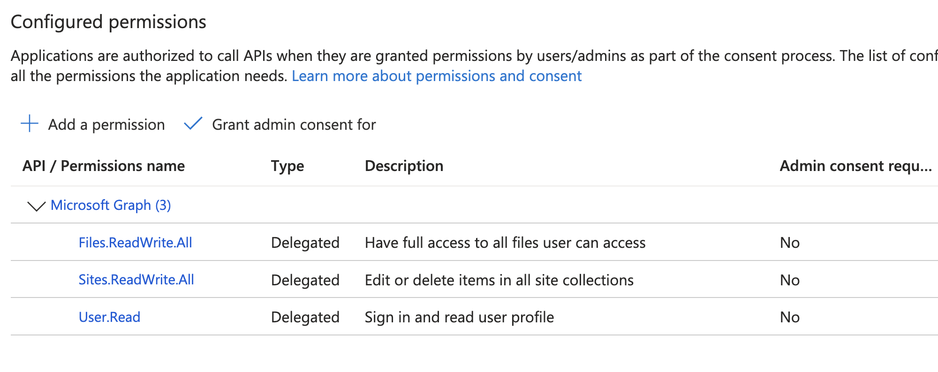Viewport: 938px width, 372px height.
Task: Open the User.Read permission
Action: 109,317
